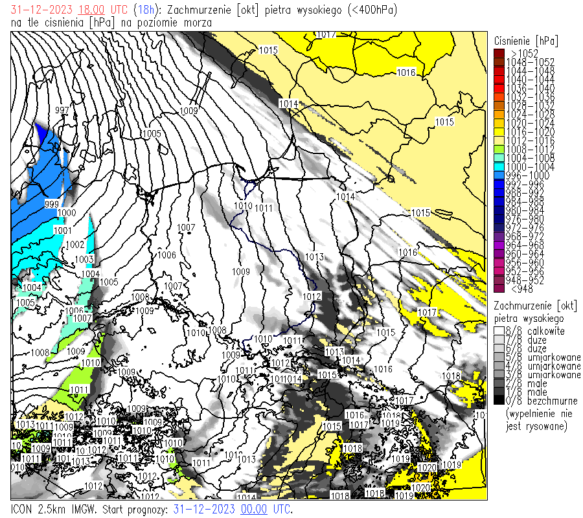Click the 999 isobar label on the map
The image size is (583, 518).
click(x=52, y=205)
